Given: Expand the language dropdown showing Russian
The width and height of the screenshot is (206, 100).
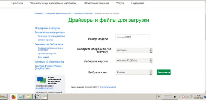Looking at the screenshot, I should [134, 72].
